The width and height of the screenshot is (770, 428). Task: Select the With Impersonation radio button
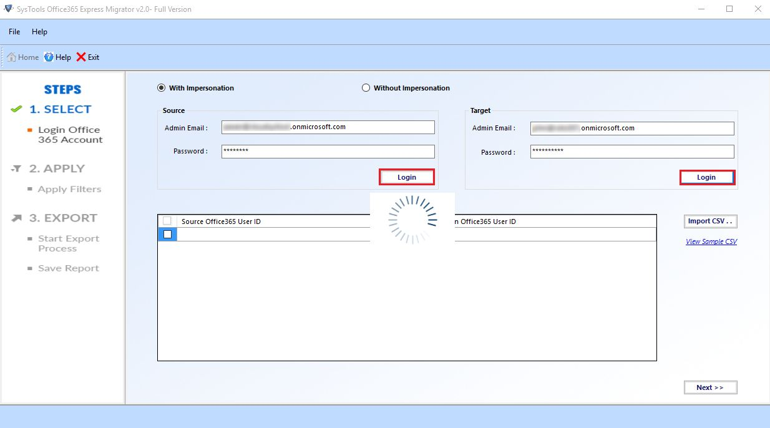tap(162, 88)
